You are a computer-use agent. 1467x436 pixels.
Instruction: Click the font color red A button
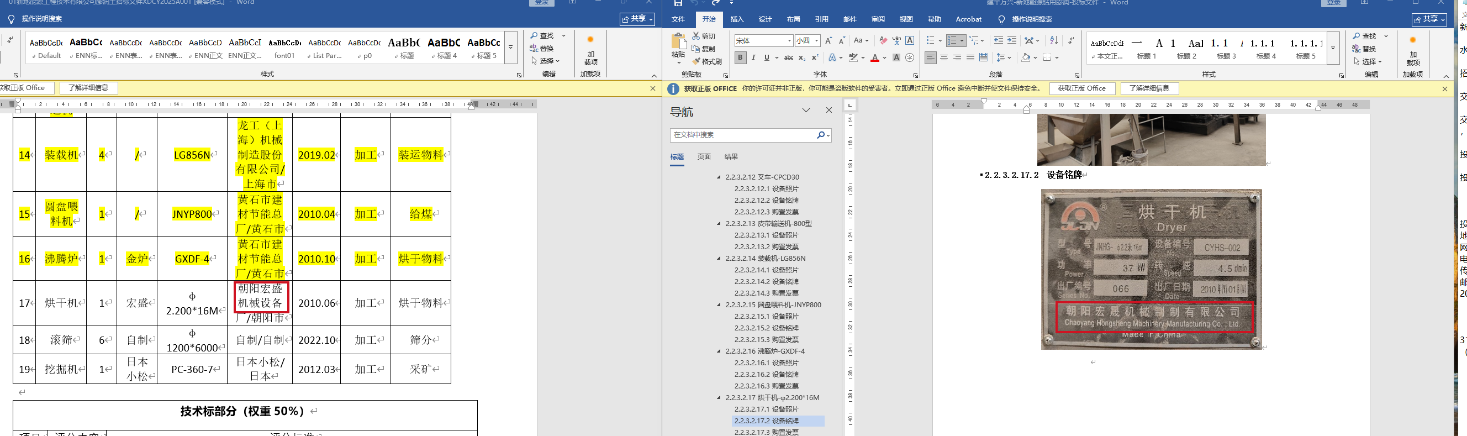(x=875, y=57)
